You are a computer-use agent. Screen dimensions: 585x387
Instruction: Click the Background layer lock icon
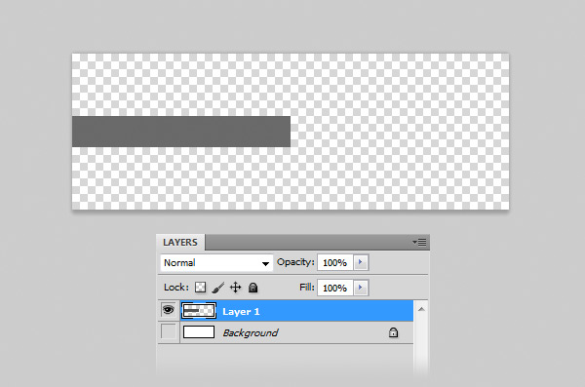[x=393, y=332]
